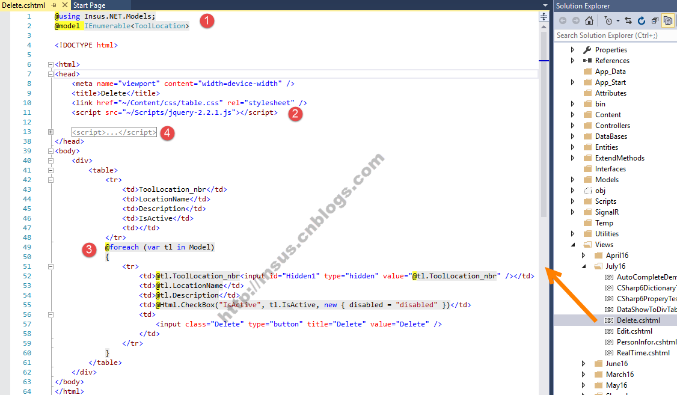This screenshot has height=395, width=677.
Task: Click the Models folder icon
Action: click(587, 180)
